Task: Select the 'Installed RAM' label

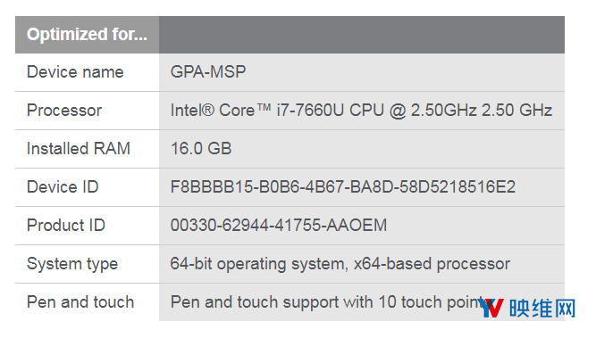Action: 79,149
